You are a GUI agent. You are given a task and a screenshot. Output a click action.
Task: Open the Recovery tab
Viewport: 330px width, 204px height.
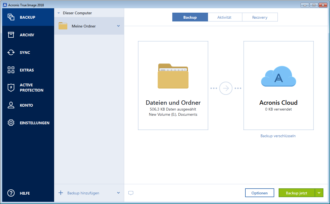point(260,17)
